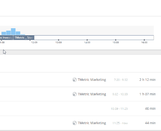Click project icon beside 9:32 - 10:39 entry
The image size is (161, 131).
click(75, 94)
